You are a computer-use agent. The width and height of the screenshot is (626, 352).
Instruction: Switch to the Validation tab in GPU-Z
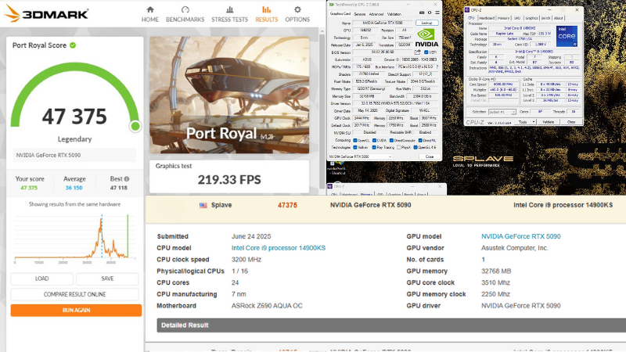click(394, 14)
